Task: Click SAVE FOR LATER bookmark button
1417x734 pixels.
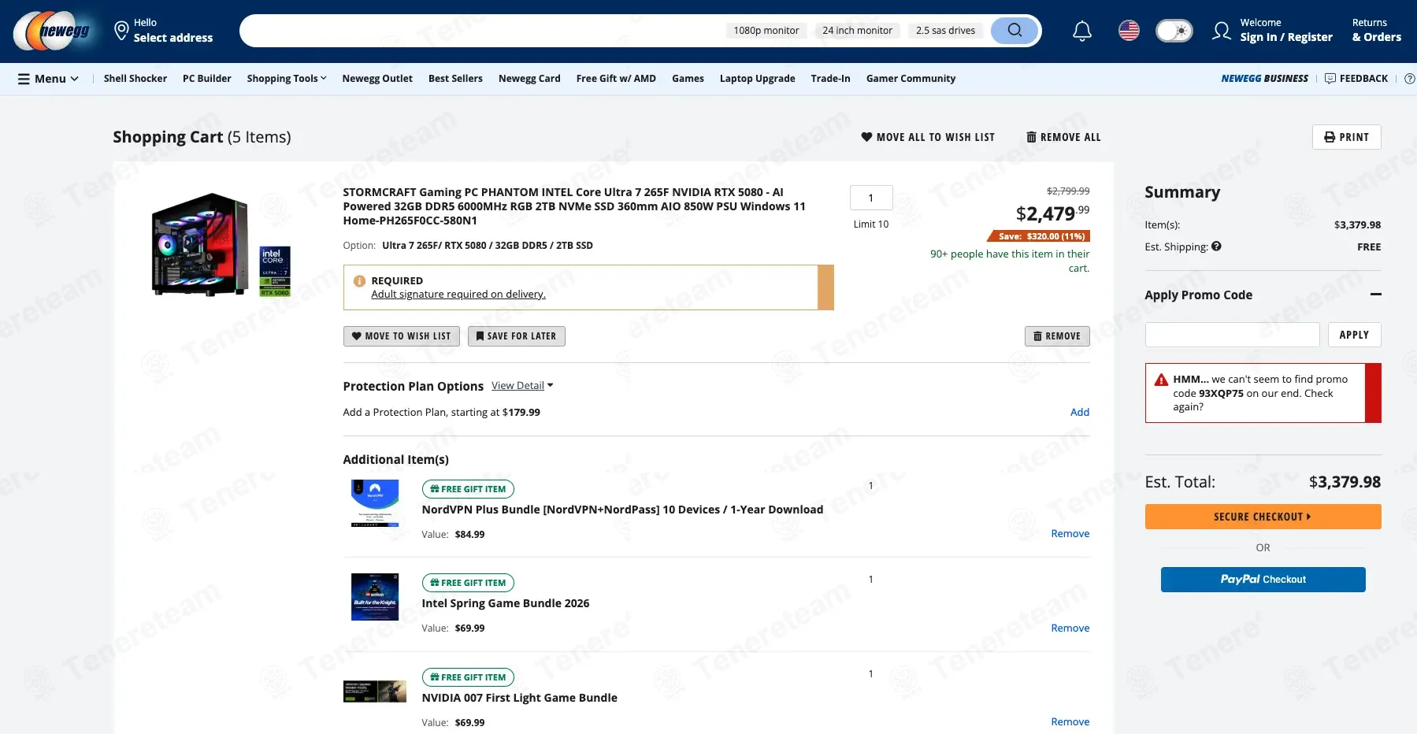Action: (516, 336)
